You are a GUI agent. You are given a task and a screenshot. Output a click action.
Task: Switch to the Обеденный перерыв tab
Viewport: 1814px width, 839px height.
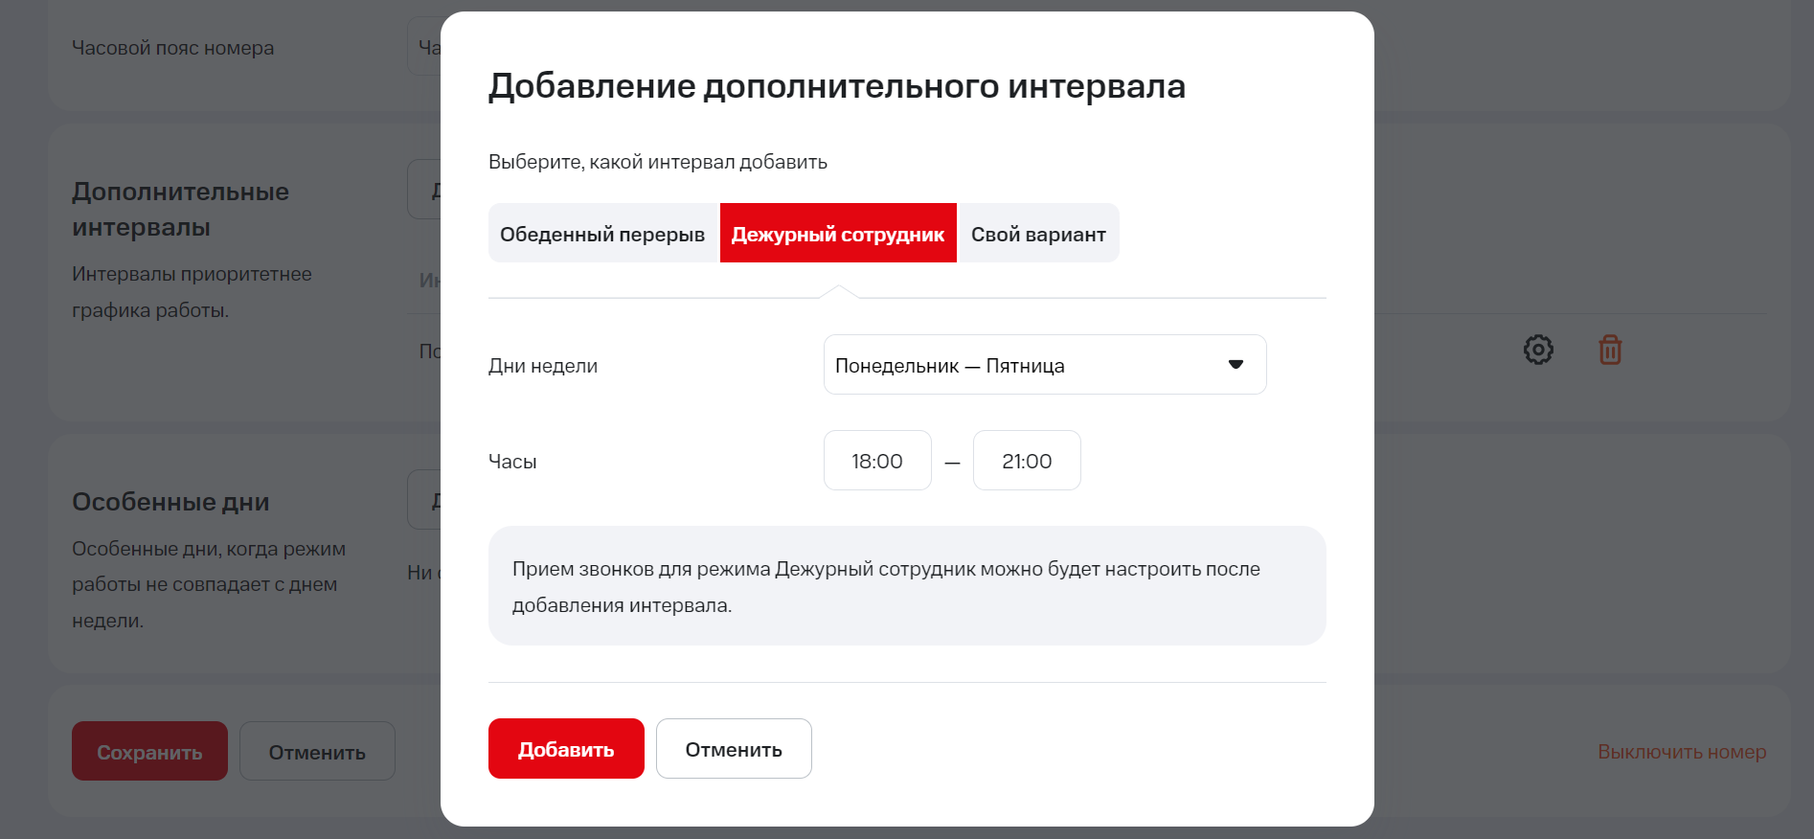pyautogui.click(x=602, y=234)
